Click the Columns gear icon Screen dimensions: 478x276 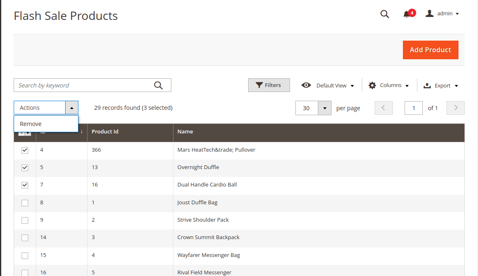[372, 85]
